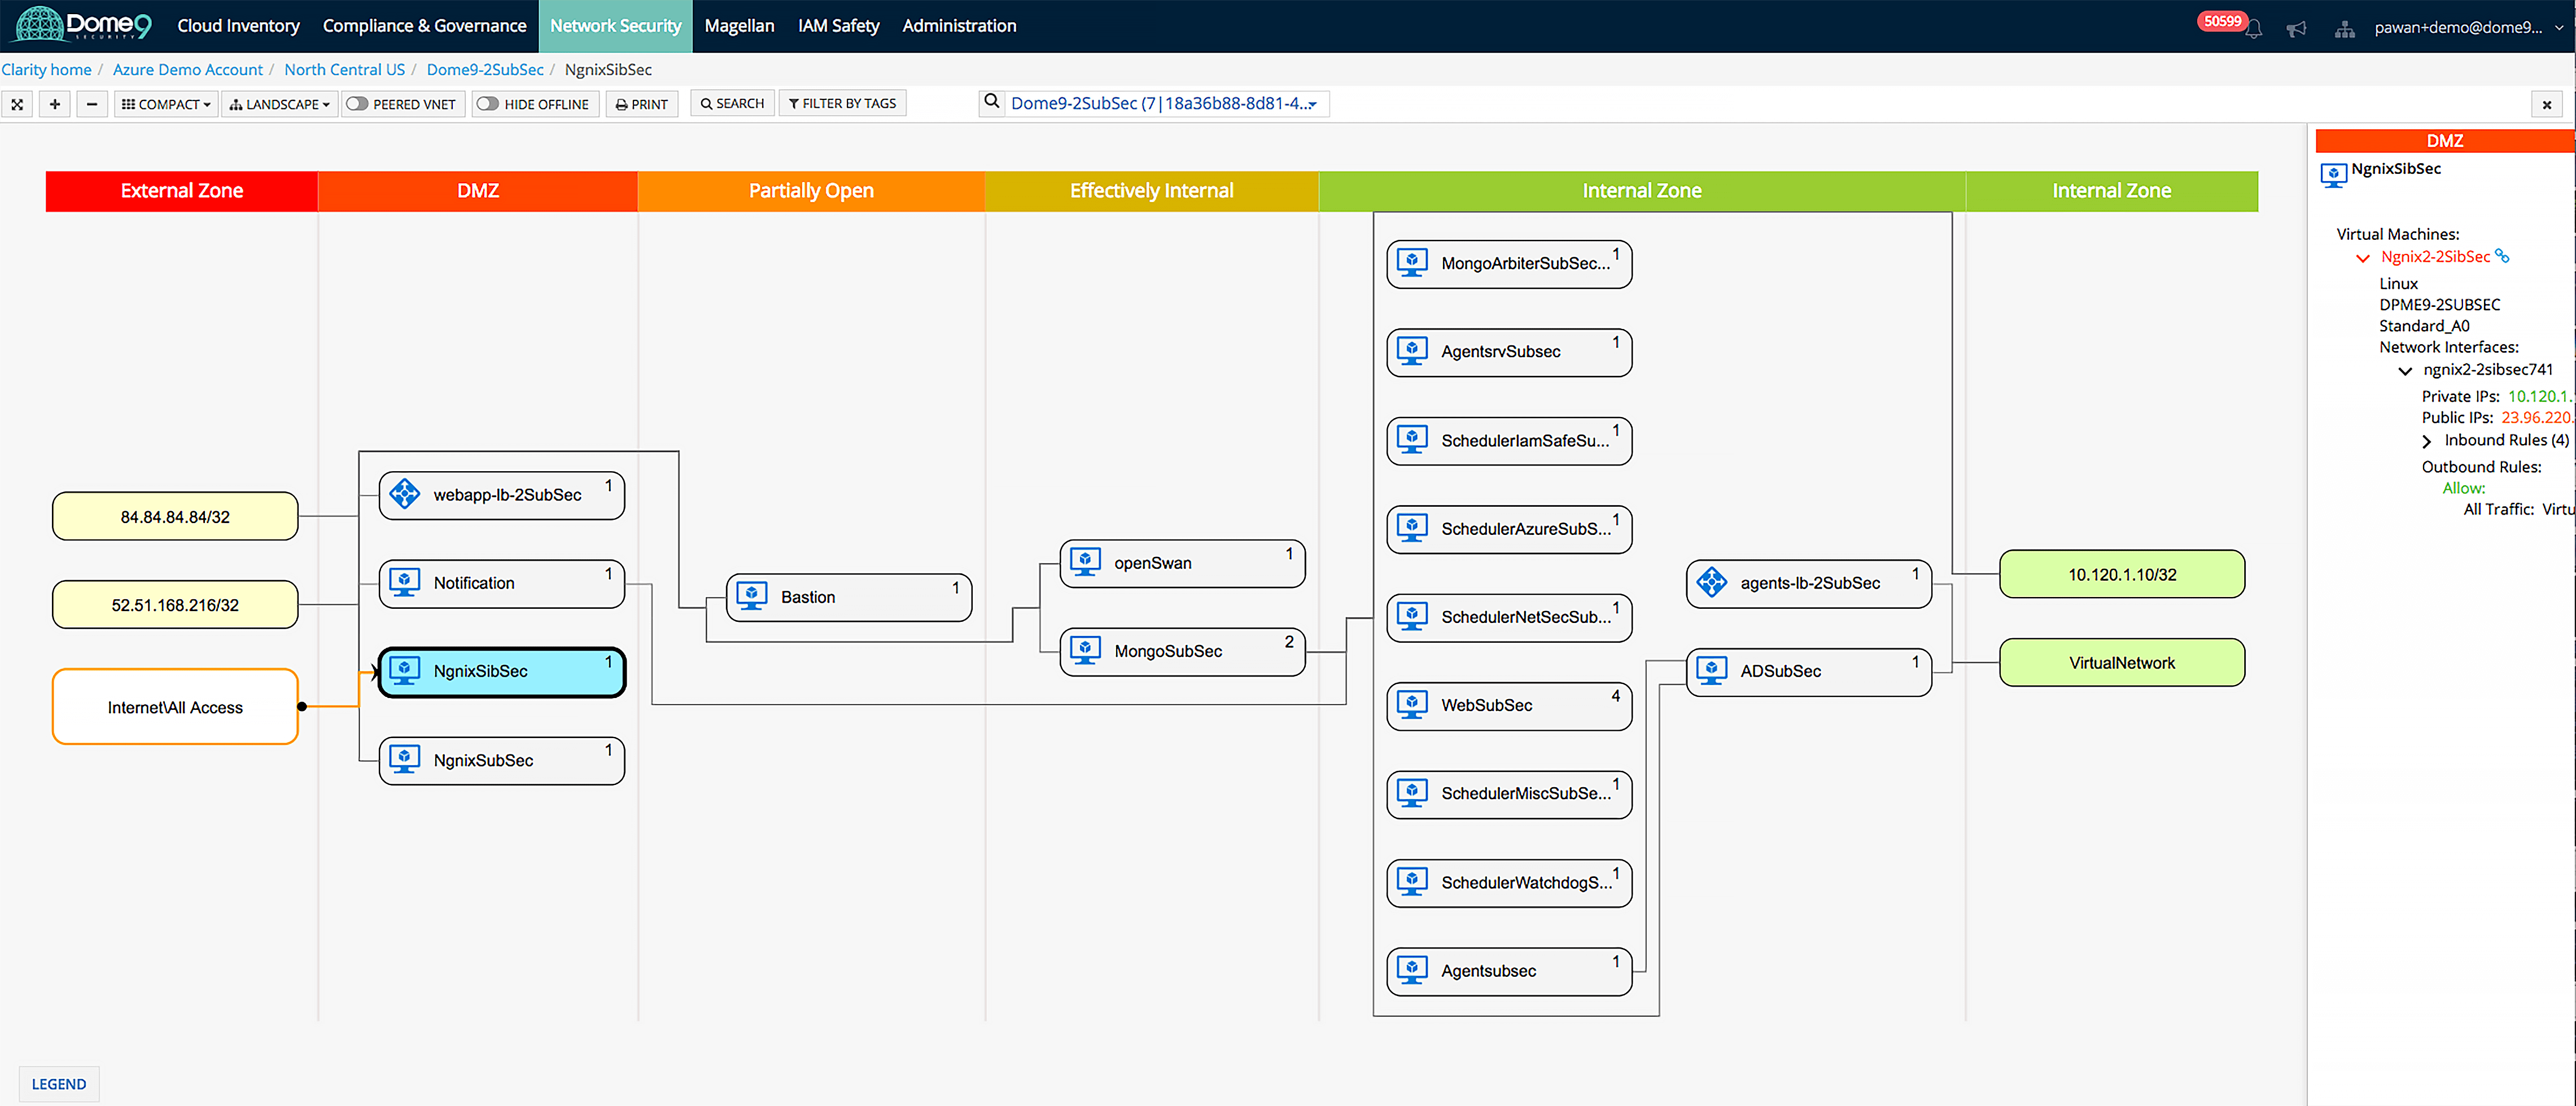Screen dimensions: 2576x1106
Task: Click the SchedulerWatchdogS VM icon
Action: tap(1412, 882)
